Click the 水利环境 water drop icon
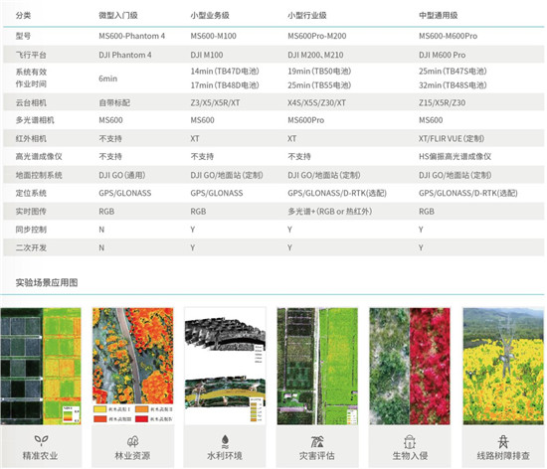 pos(225,441)
